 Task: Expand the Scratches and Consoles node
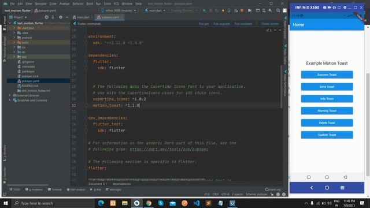click(x=10, y=100)
